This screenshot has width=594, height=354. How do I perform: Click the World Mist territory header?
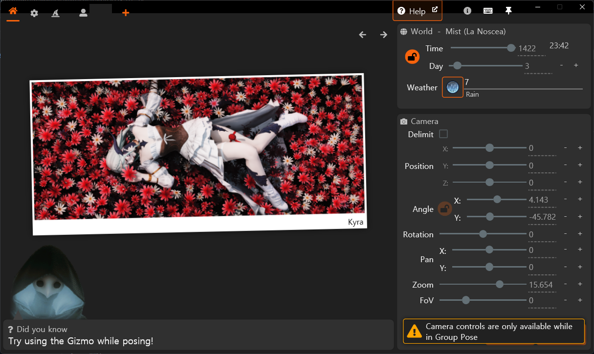point(453,32)
